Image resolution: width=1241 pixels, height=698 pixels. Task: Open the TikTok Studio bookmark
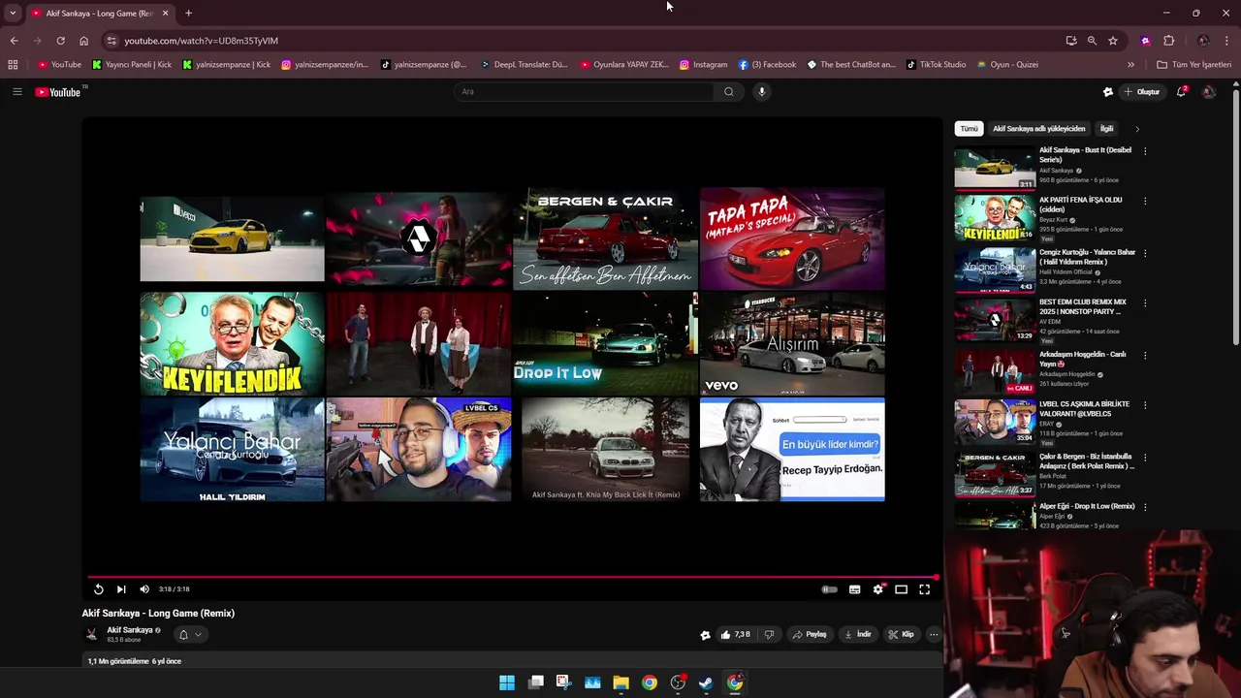[936, 65]
